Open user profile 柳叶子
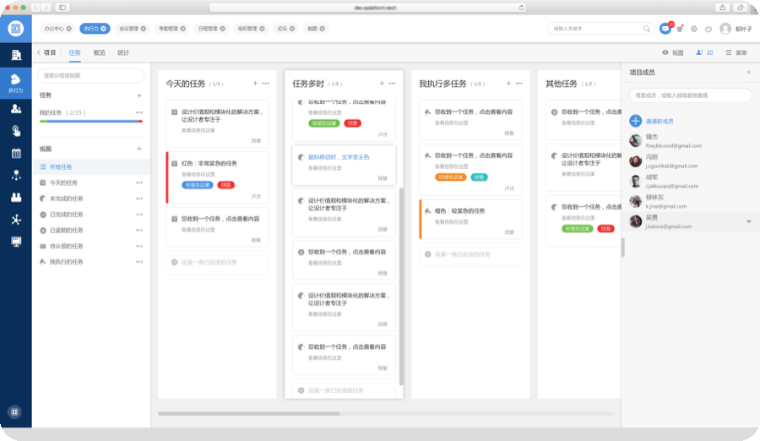The height and width of the screenshot is (441, 760). [736, 29]
